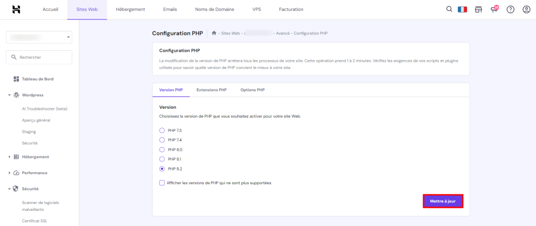Open the website selector dropdown

39,37
